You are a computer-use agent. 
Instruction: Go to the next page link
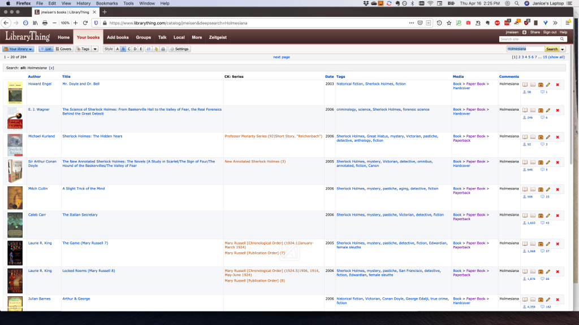[281, 57]
